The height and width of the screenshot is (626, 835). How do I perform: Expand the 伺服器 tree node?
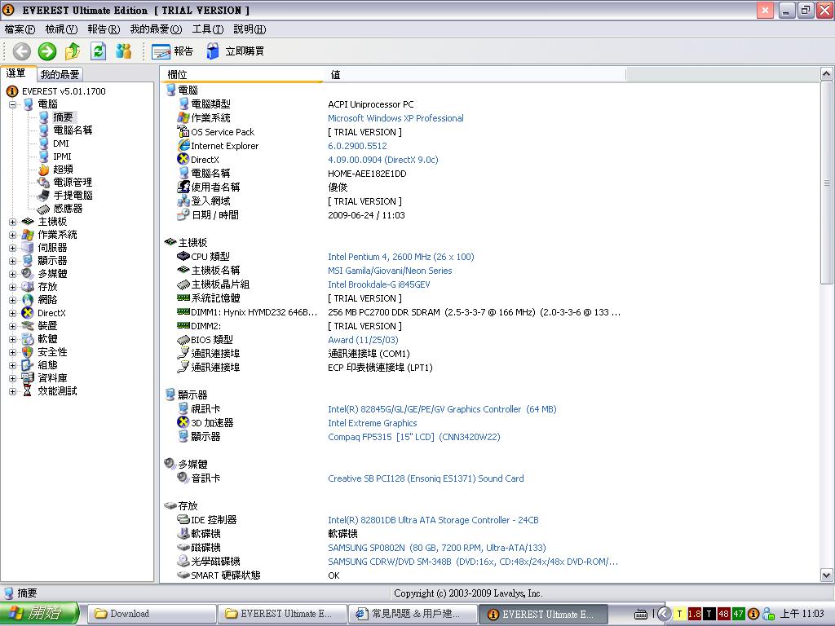pyautogui.click(x=12, y=248)
